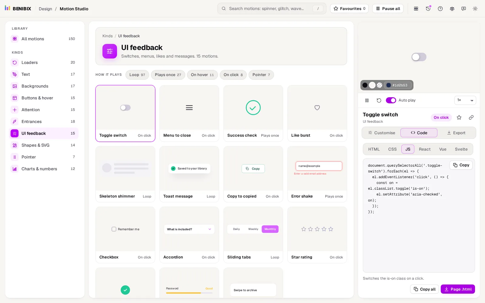Open the 1× playback speed dropdown
Image resolution: width=485 pixels, height=303 pixels.
[465, 100]
